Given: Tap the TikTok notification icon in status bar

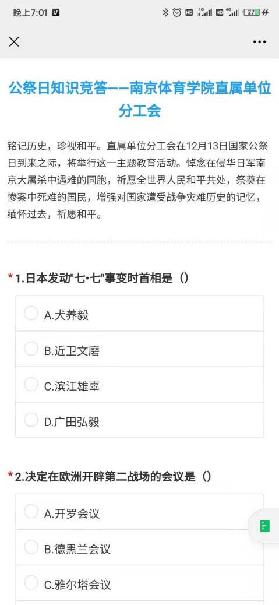Looking at the screenshot, I should (x=55, y=13).
